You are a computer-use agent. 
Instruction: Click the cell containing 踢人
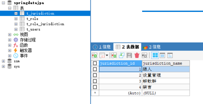point(166,69)
